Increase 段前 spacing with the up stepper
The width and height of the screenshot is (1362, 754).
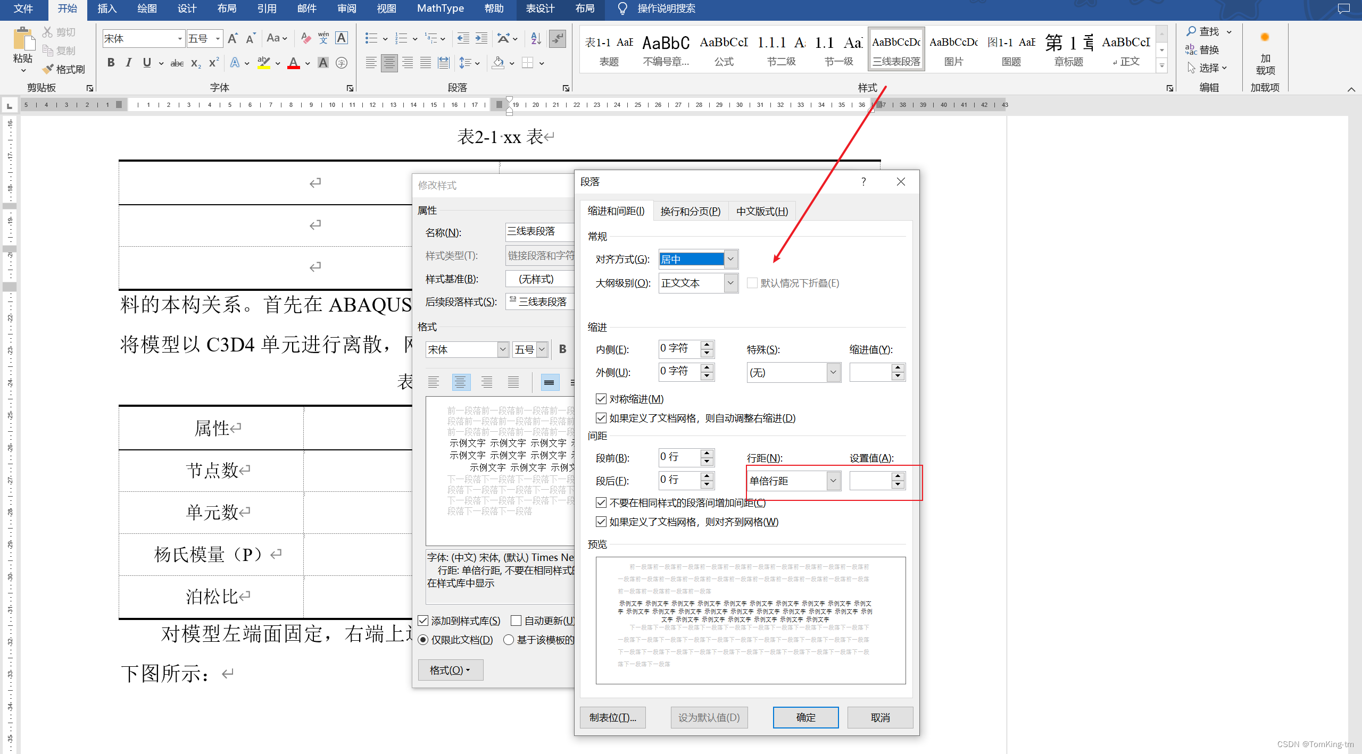pos(707,453)
